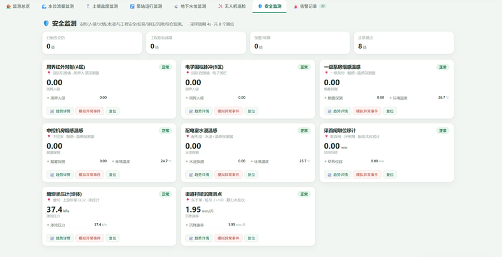The image size is (502, 257).
Task: Open 趋势详情 for 中控机房烟感温感
Action: pyautogui.click(x=60, y=174)
